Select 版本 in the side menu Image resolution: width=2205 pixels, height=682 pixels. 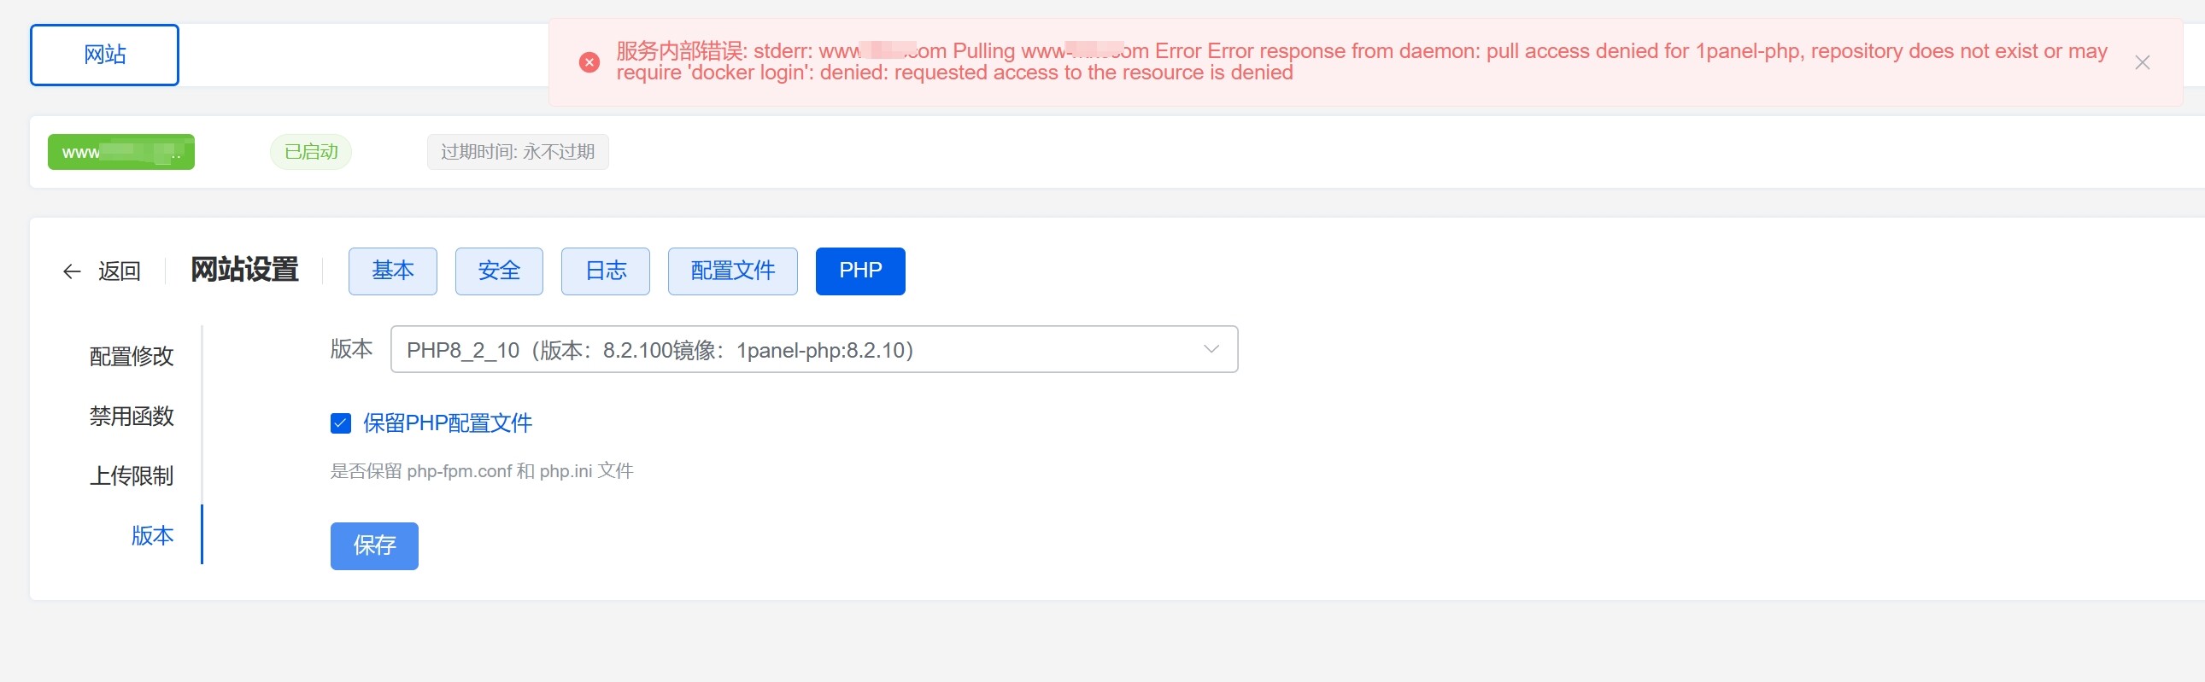tap(152, 536)
